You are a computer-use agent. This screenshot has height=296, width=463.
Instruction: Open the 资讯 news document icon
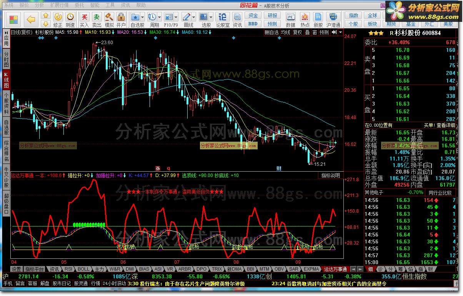tap(237, 19)
